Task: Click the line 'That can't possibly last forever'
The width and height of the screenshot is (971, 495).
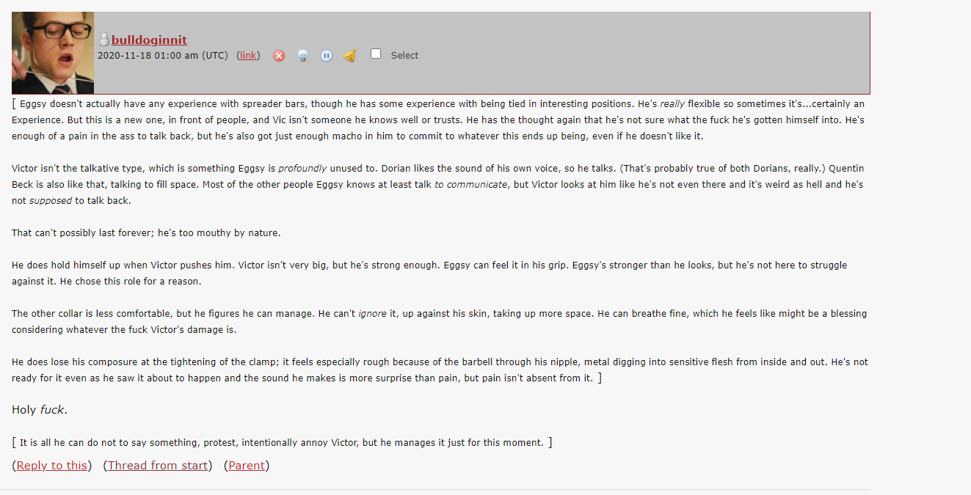Action: [146, 233]
